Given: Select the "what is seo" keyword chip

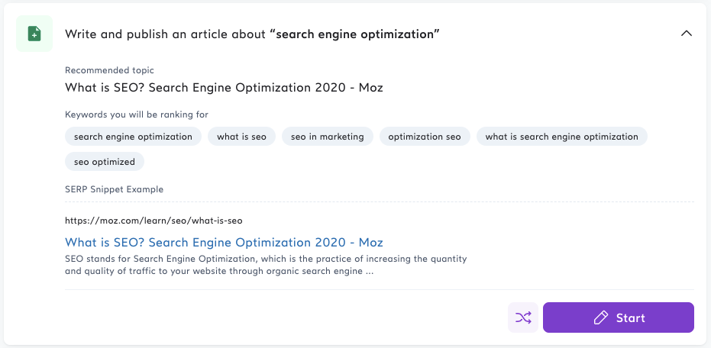Looking at the screenshot, I should [241, 137].
